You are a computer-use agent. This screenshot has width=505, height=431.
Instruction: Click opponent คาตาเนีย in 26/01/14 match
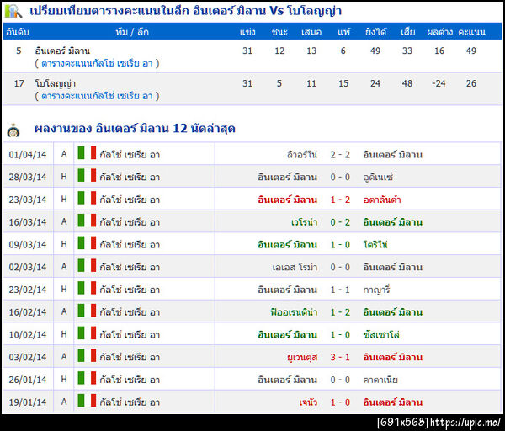380,380
